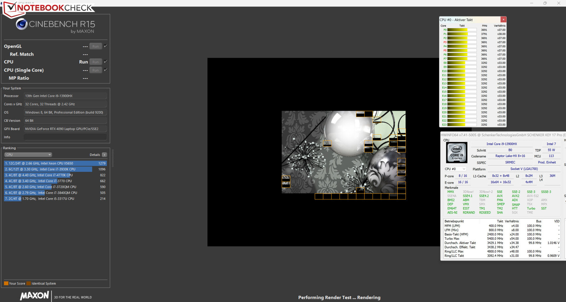The width and height of the screenshot is (566, 302).
Task: Click the empty Info input field
Action: (65, 137)
